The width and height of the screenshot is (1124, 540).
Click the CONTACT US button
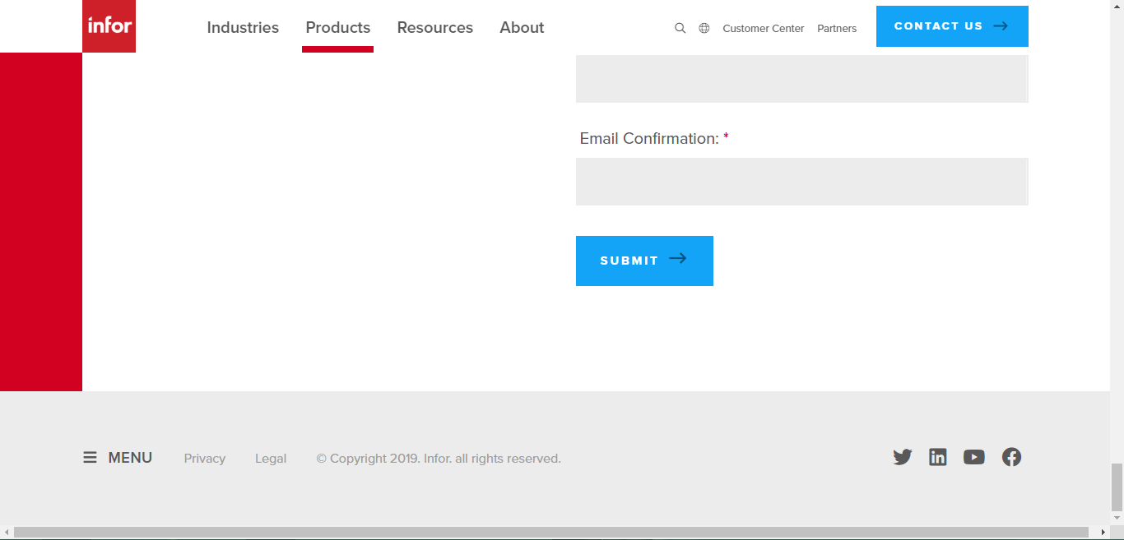[x=951, y=25]
